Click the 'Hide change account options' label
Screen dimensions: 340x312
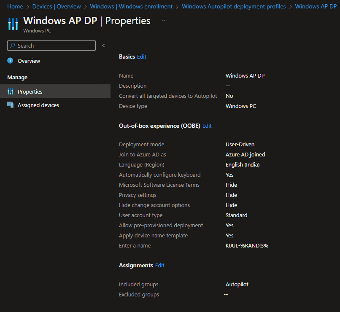click(x=154, y=205)
